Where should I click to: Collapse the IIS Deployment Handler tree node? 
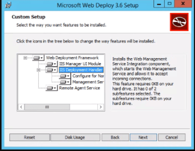click(x=38, y=70)
